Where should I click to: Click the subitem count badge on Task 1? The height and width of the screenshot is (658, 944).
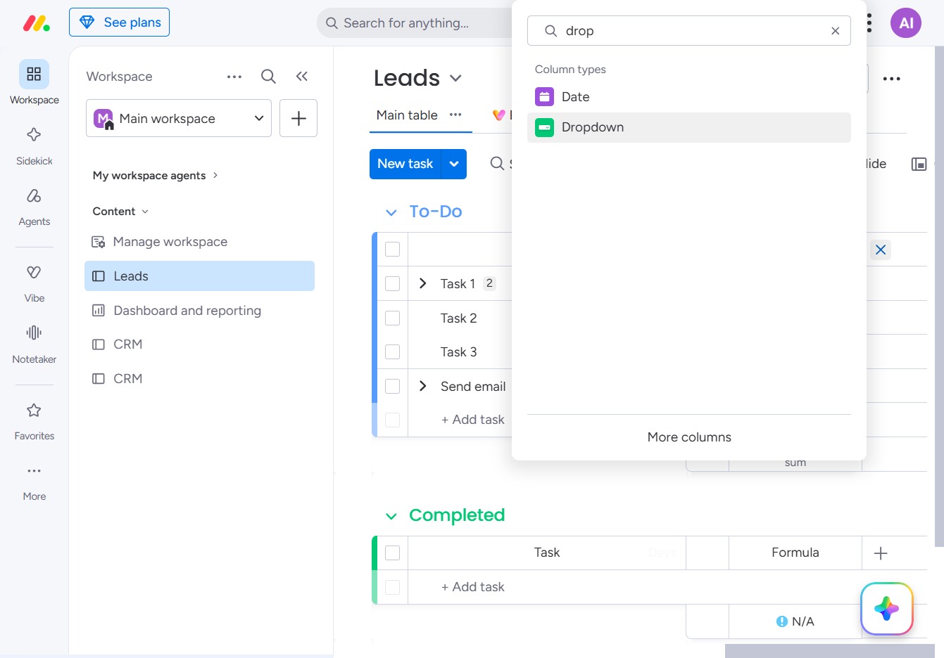coord(489,283)
